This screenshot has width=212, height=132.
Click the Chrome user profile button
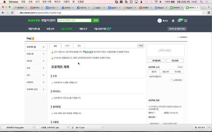coord(209,7)
